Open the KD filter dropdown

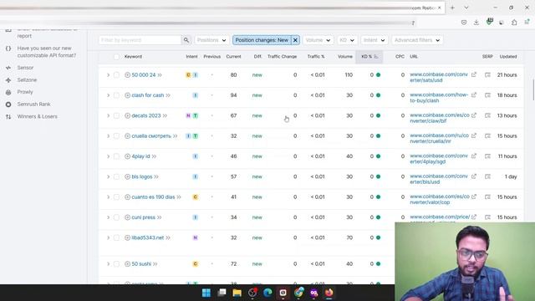click(347, 40)
